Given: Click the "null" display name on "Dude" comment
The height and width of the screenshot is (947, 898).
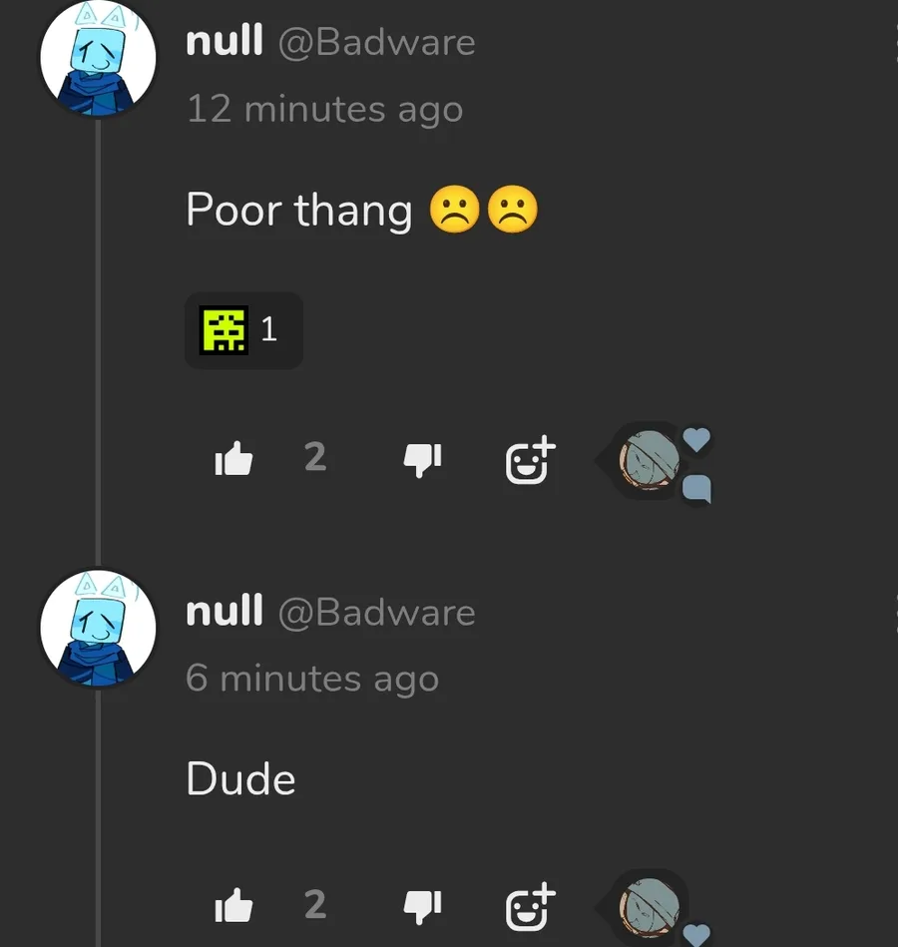Looking at the screenshot, I should tap(224, 611).
